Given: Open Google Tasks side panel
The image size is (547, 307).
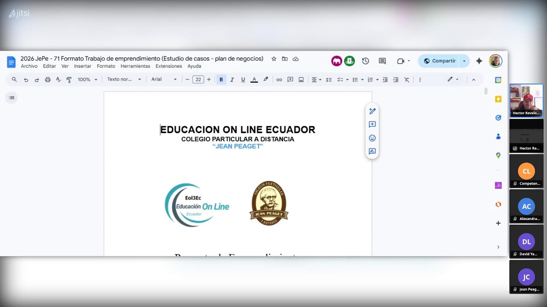Looking at the screenshot, I should tap(498, 118).
